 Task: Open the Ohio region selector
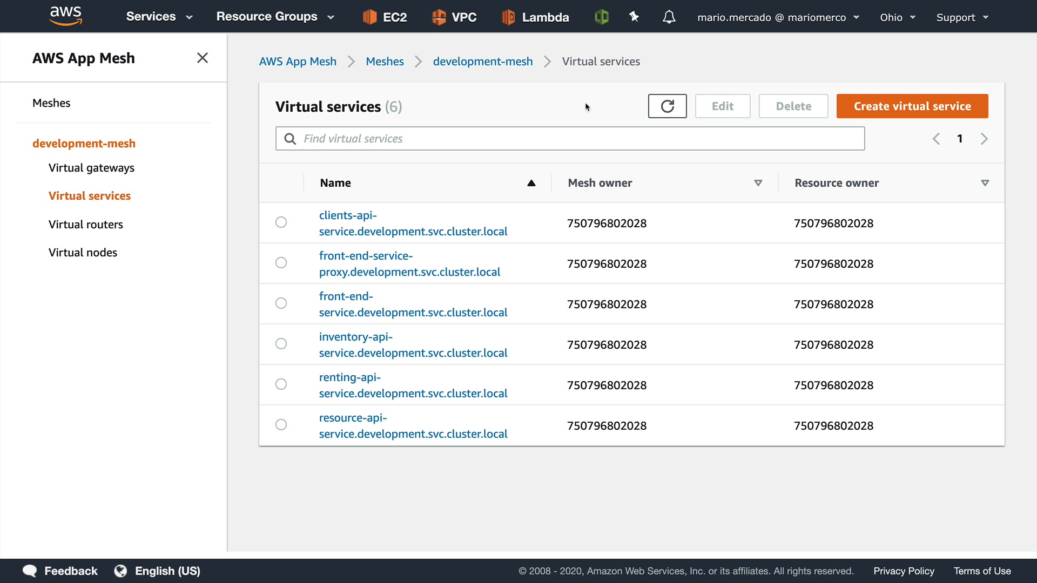pyautogui.click(x=897, y=17)
